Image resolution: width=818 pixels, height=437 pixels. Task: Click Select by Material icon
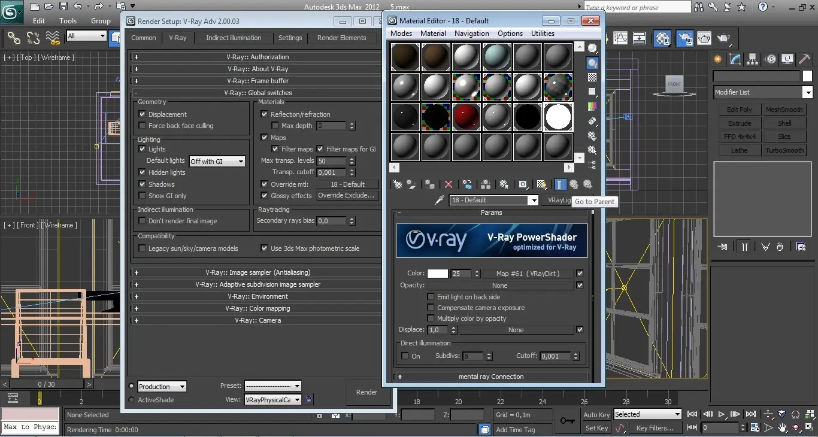[592, 150]
